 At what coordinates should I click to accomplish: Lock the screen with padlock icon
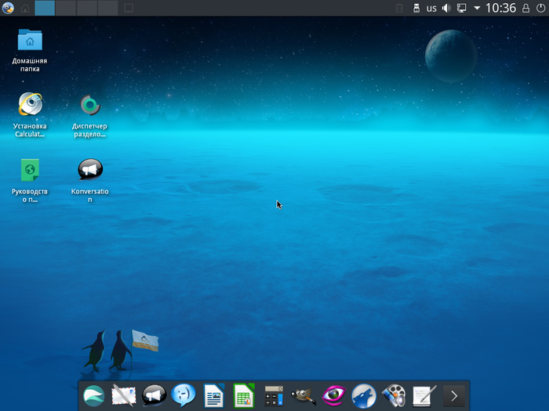pos(525,8)
